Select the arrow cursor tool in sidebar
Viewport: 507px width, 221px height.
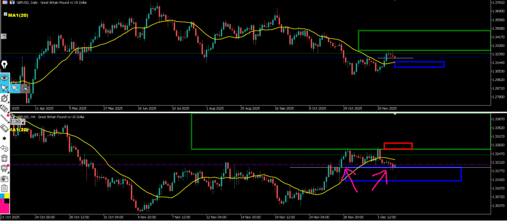click(x=4, y=88)
